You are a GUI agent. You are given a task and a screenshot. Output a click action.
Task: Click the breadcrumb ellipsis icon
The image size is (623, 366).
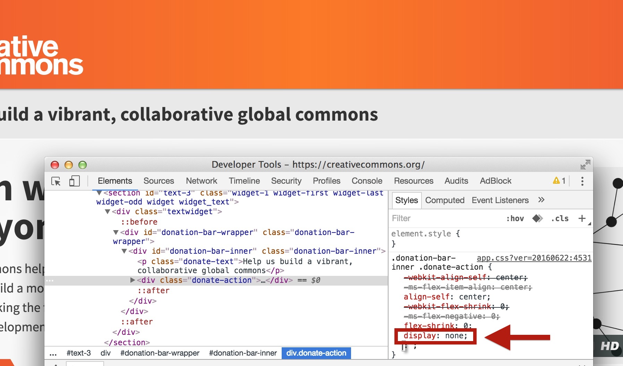53,353
